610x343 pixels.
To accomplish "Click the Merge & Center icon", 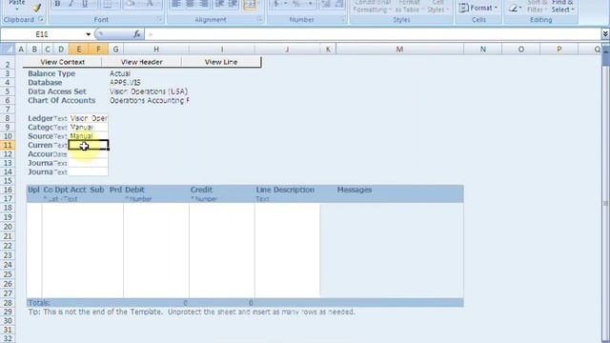I will [250, 4].
